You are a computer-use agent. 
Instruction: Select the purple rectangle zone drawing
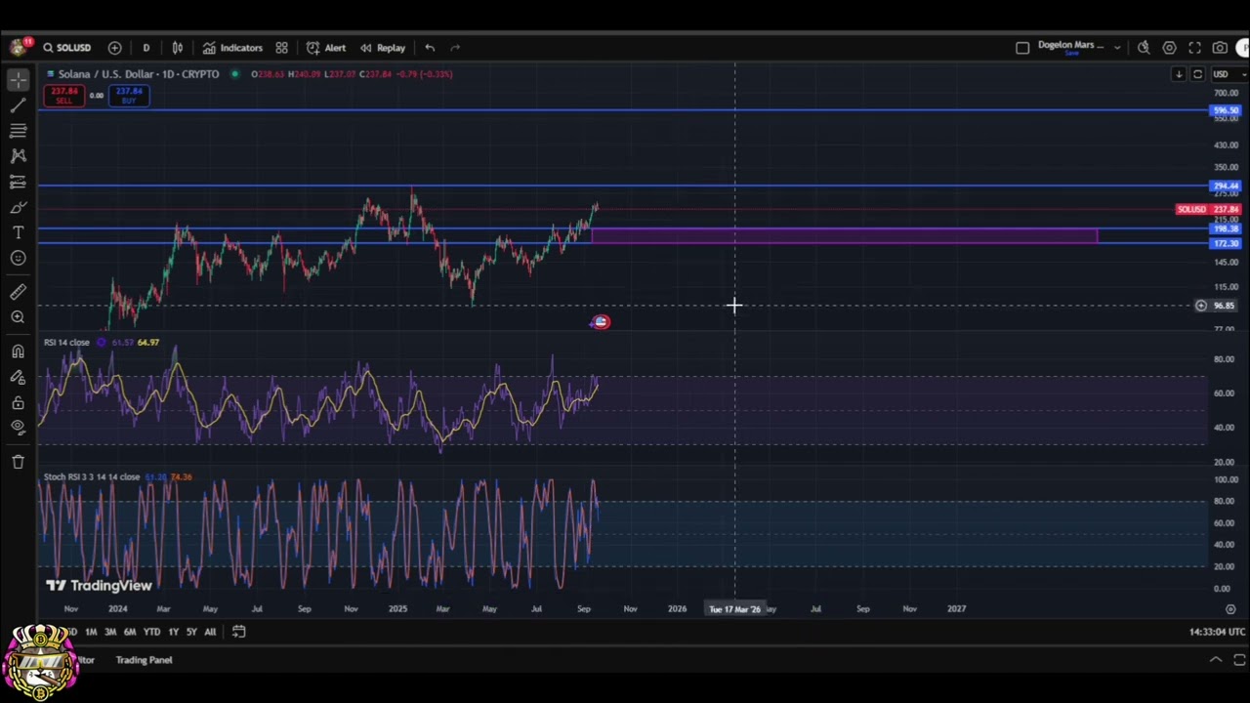click(x=844, y=235)
